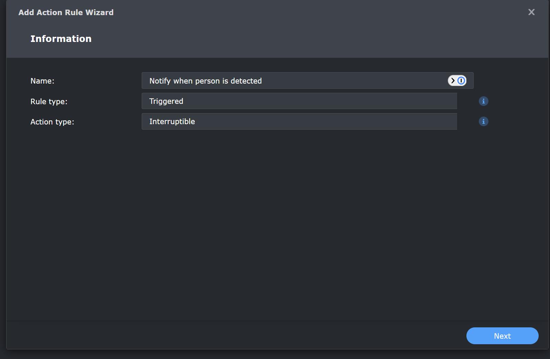This screenshot has height=359, width=550.
Task: Show info tooltip for Action type
Action: coord(483,121)
